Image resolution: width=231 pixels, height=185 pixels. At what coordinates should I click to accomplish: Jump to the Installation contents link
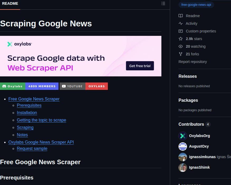click(x=27, y=113)
